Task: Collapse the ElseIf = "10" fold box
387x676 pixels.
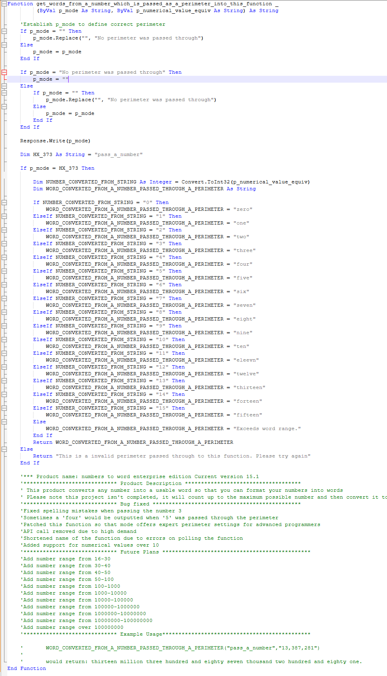Action: point(4,339)
